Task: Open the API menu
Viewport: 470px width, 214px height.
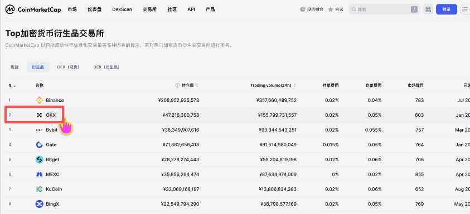Action: click(x=191, y=9)
